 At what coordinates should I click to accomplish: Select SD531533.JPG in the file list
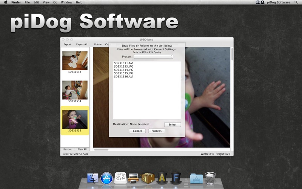(x=123, y=67)
